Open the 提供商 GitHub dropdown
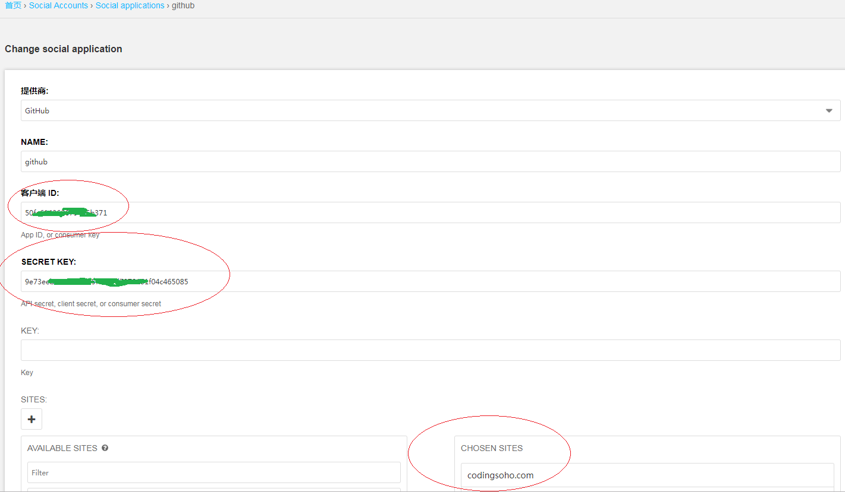Image resolution: width=845 pixels, height=492 pixels. (431, 110)
